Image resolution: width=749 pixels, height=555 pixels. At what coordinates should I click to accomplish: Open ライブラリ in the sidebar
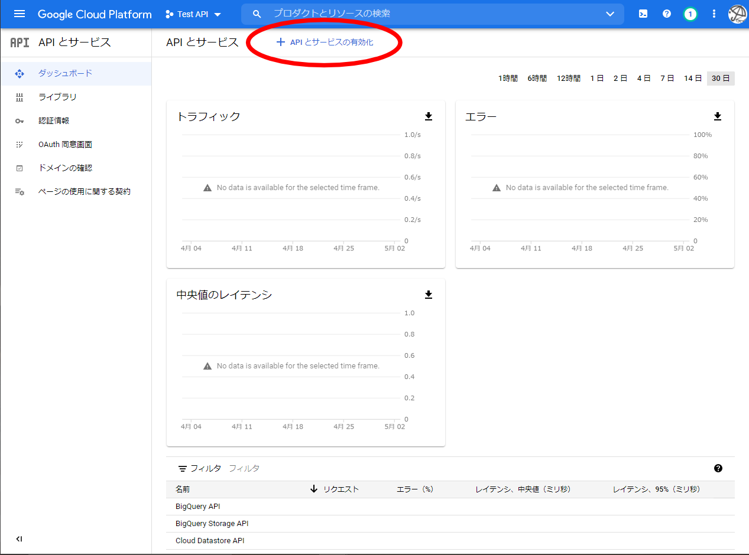click(x=76, y=97)
